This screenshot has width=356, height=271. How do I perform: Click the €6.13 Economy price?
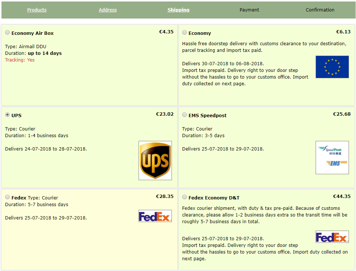click(343, 32)
